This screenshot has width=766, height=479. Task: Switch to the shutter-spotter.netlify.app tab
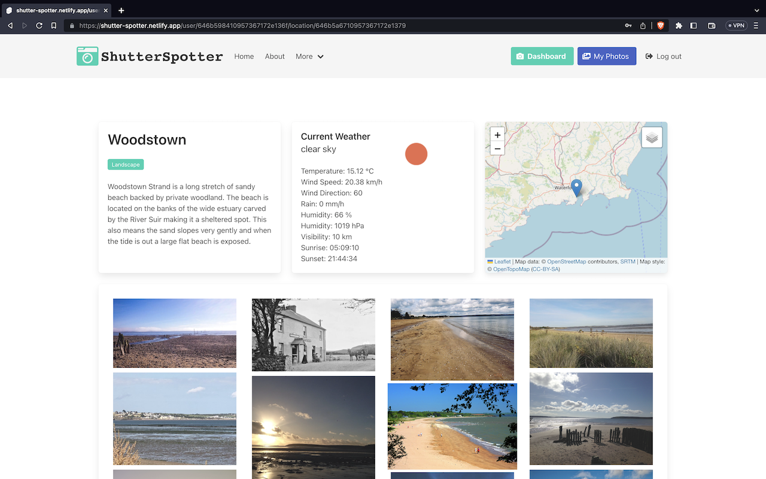pyautogui.click(x=57, y=10)
